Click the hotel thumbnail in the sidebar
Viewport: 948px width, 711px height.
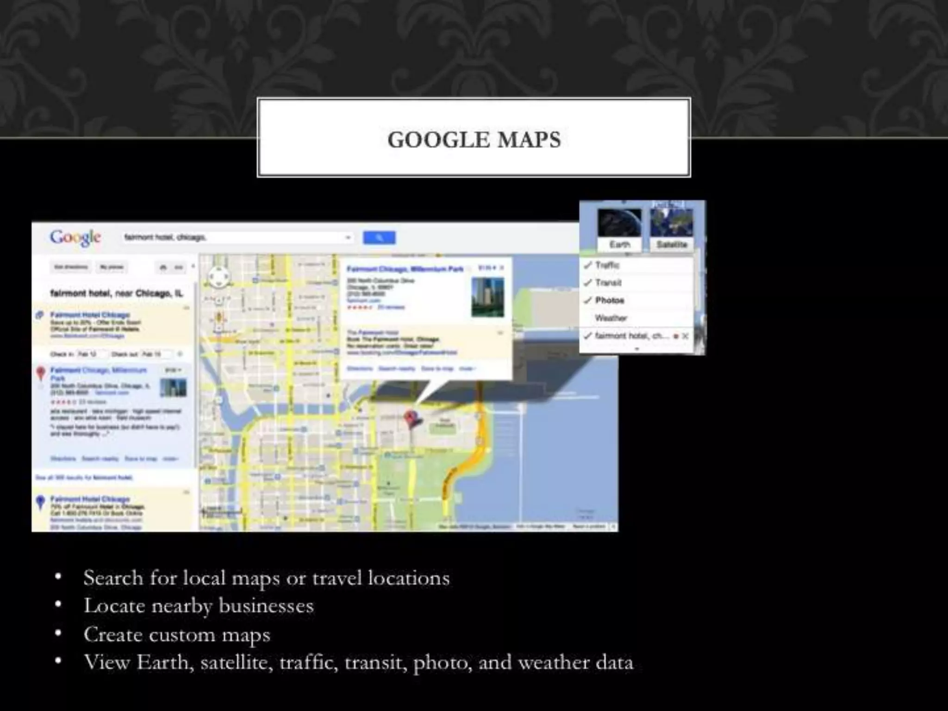pyautogui.click(x=173, y=387)
